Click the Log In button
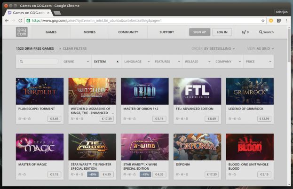This screenshot has width=293, height=189. (x=222, y=32)
